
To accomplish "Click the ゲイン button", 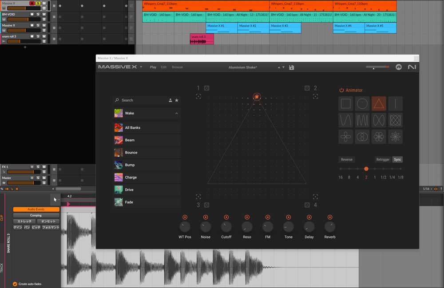I will click(x=18, y=227).
